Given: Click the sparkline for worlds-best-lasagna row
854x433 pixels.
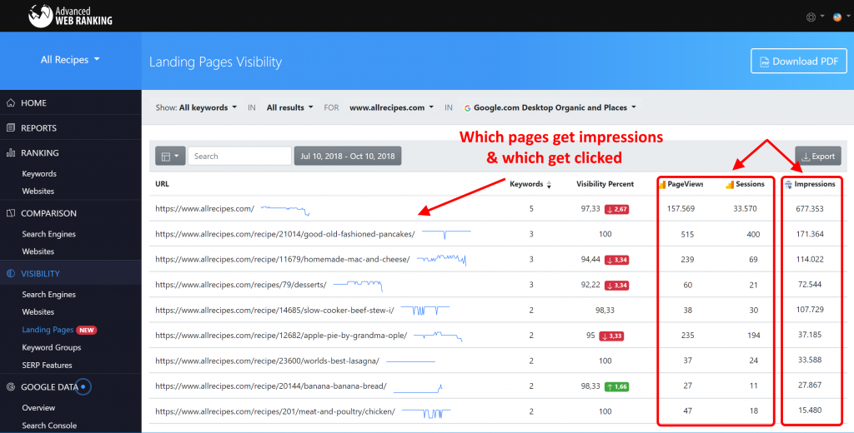Looking at the screenshot, I should [410, 361].
